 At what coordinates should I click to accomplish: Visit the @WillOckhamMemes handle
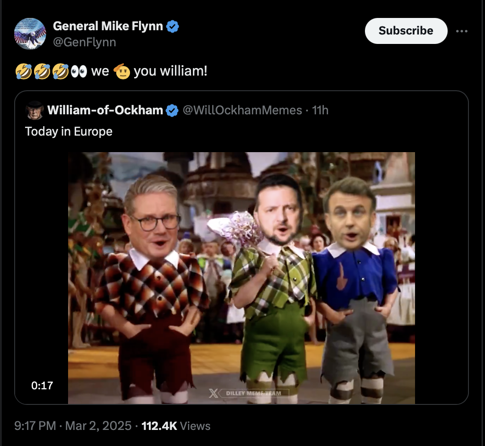pyautogui.click(x=242, y=111)
